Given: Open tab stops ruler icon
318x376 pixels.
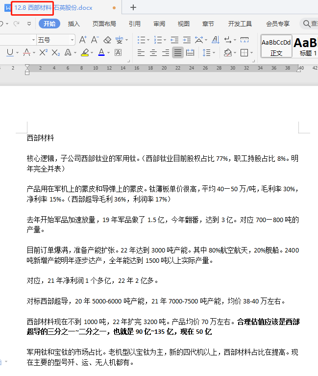Looking at the screenshot, I should point(245,40).
